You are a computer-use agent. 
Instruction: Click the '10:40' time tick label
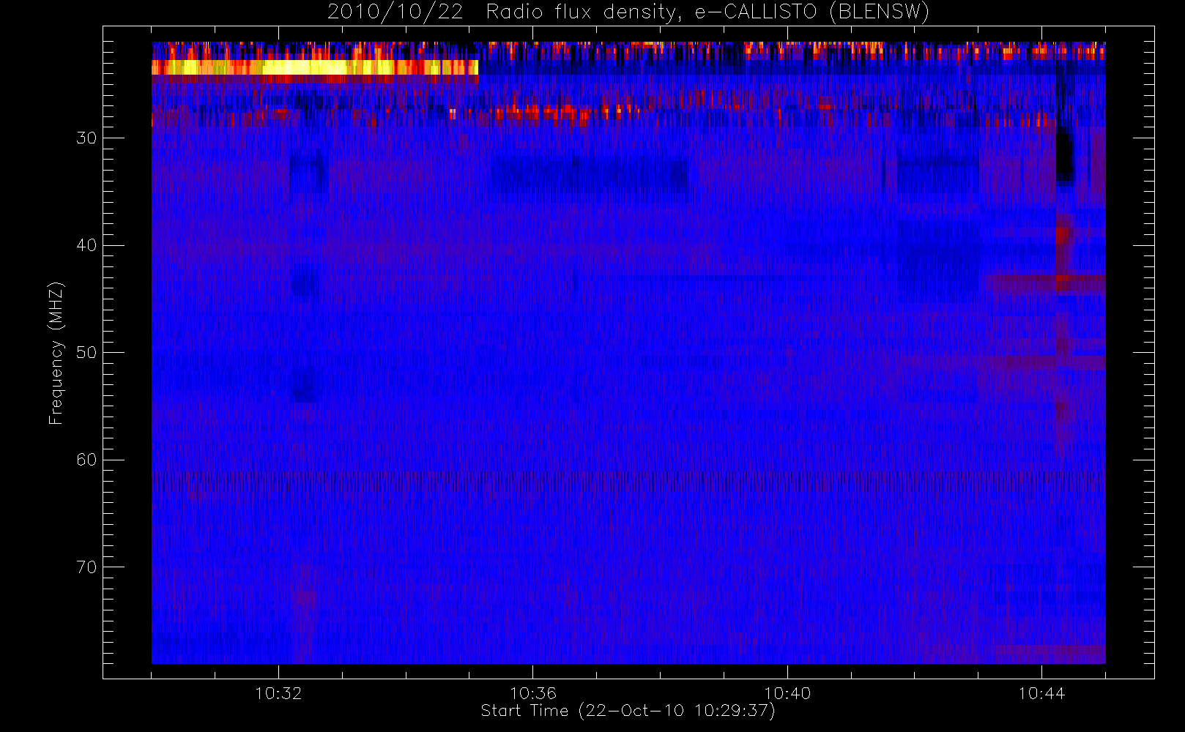[787, 693]
